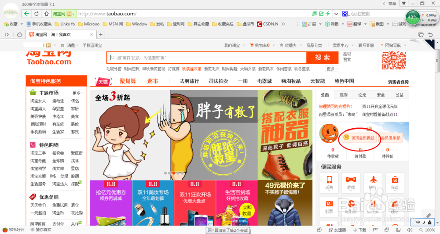Open the CSDN.N bookmark

(268, 24)
